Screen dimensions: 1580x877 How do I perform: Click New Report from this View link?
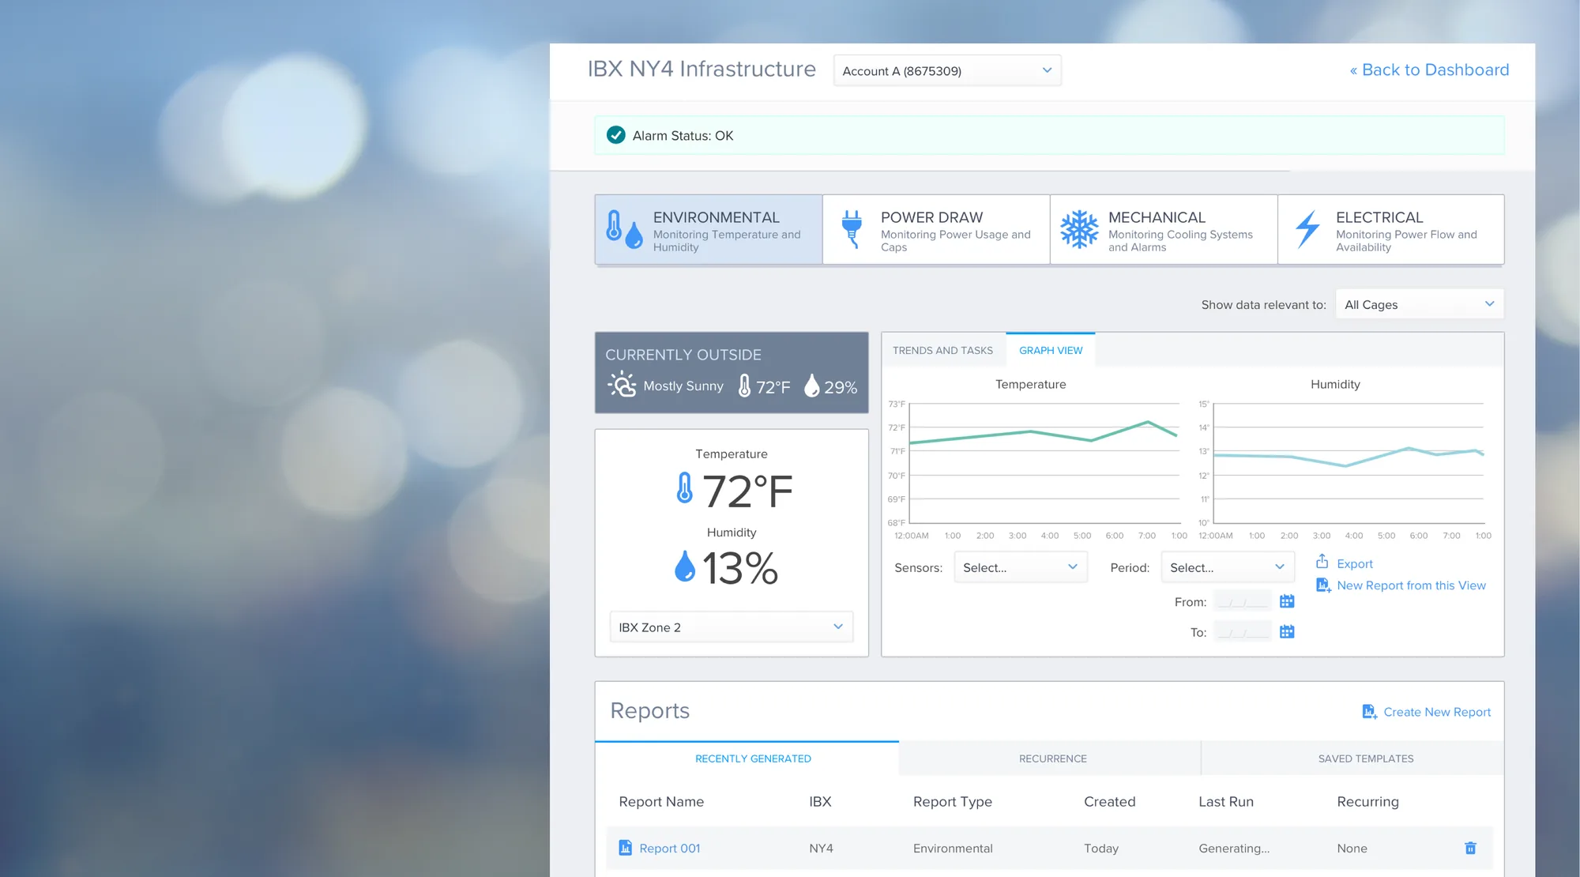[x=1411, y=585]
